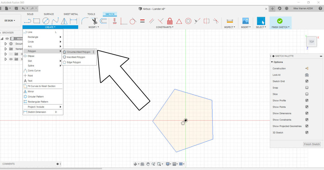The image size is (324, 170).
Task: Open the DESIGN workspace dropdown
Action: [x=10, y=21]
